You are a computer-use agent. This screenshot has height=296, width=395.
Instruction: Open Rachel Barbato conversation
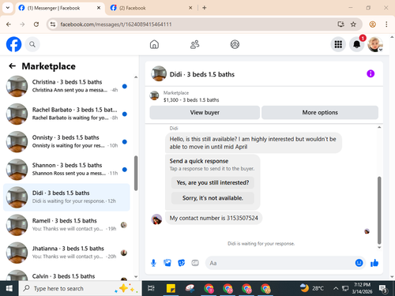(66, 114)
